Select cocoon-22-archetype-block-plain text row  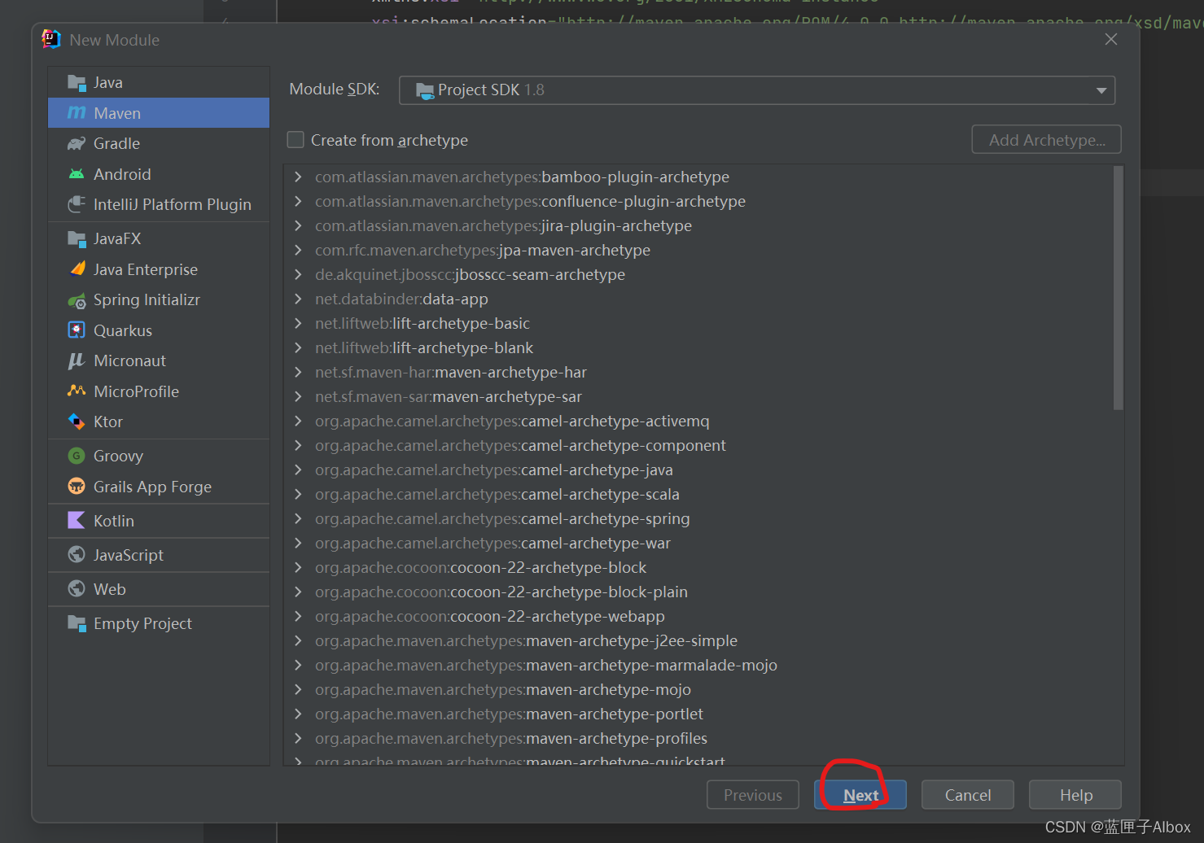[x=501, y=592]
